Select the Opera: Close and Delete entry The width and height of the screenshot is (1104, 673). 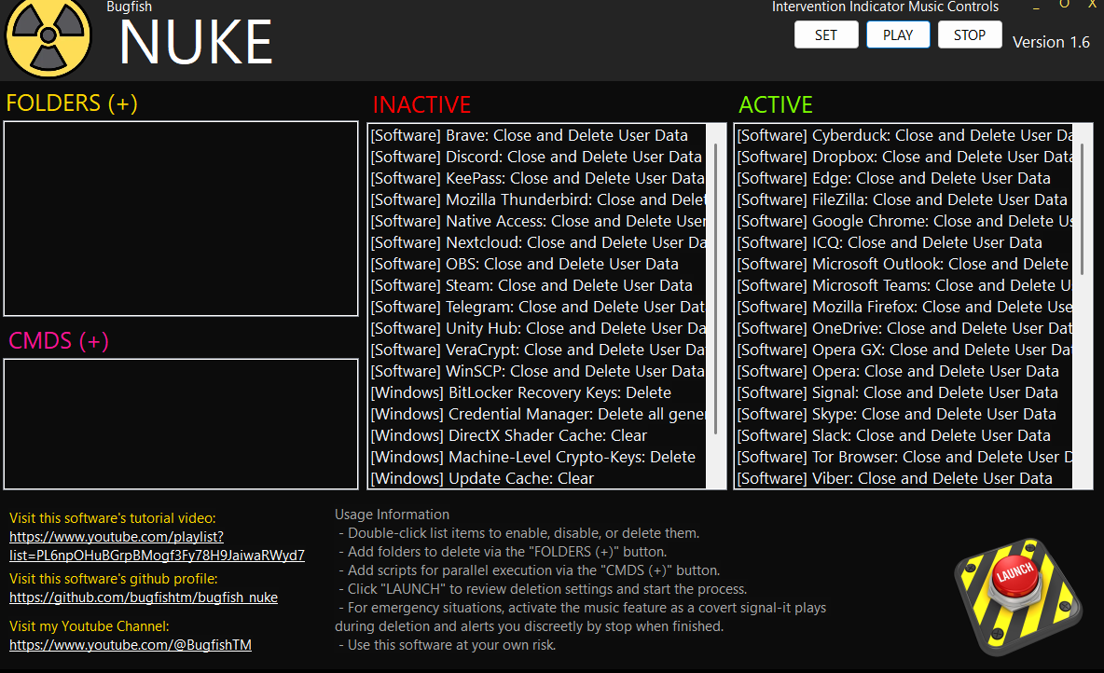904,371
